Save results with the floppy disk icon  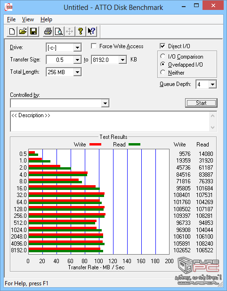(33, 31)
